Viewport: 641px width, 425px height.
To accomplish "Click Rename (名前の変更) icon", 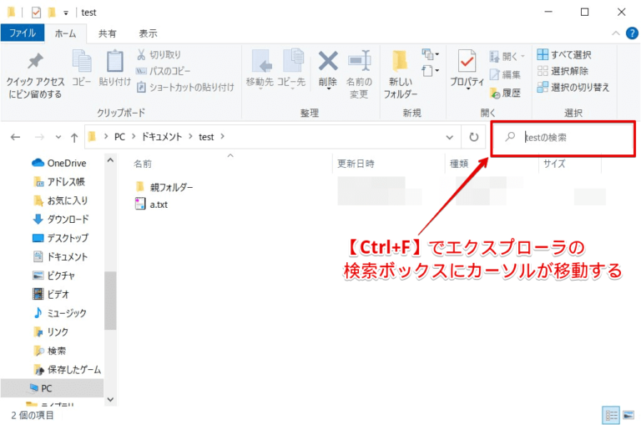I will coord(359,61).
